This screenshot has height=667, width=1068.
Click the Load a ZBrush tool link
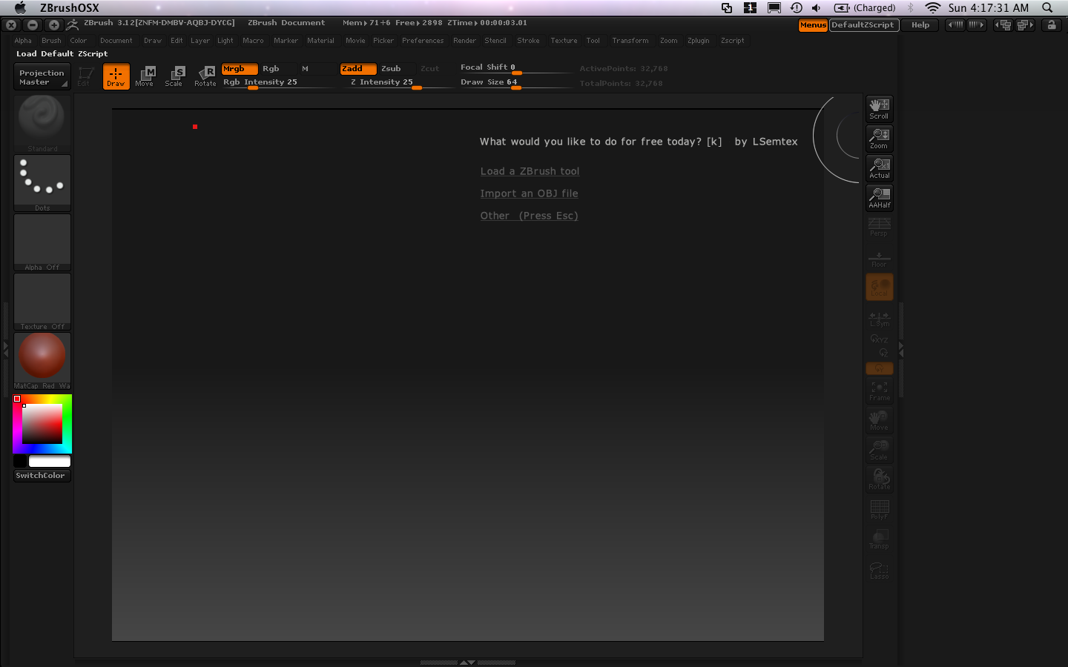click(530, 171)
